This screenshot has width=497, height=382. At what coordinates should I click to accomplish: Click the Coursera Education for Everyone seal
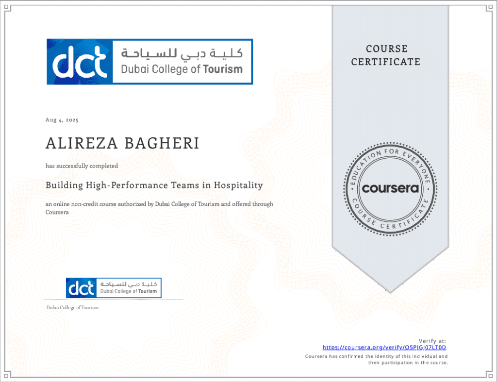click(390, 189)
